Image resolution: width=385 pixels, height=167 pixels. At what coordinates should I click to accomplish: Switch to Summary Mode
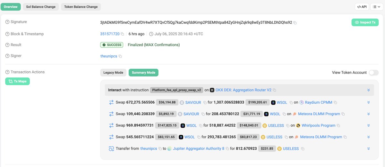click(143, 73)
